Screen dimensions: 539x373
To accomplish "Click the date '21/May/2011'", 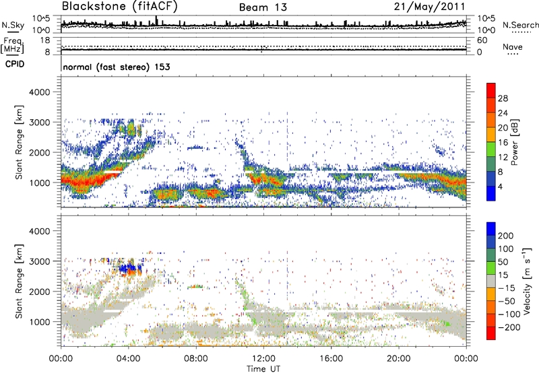I will point(429,7).
